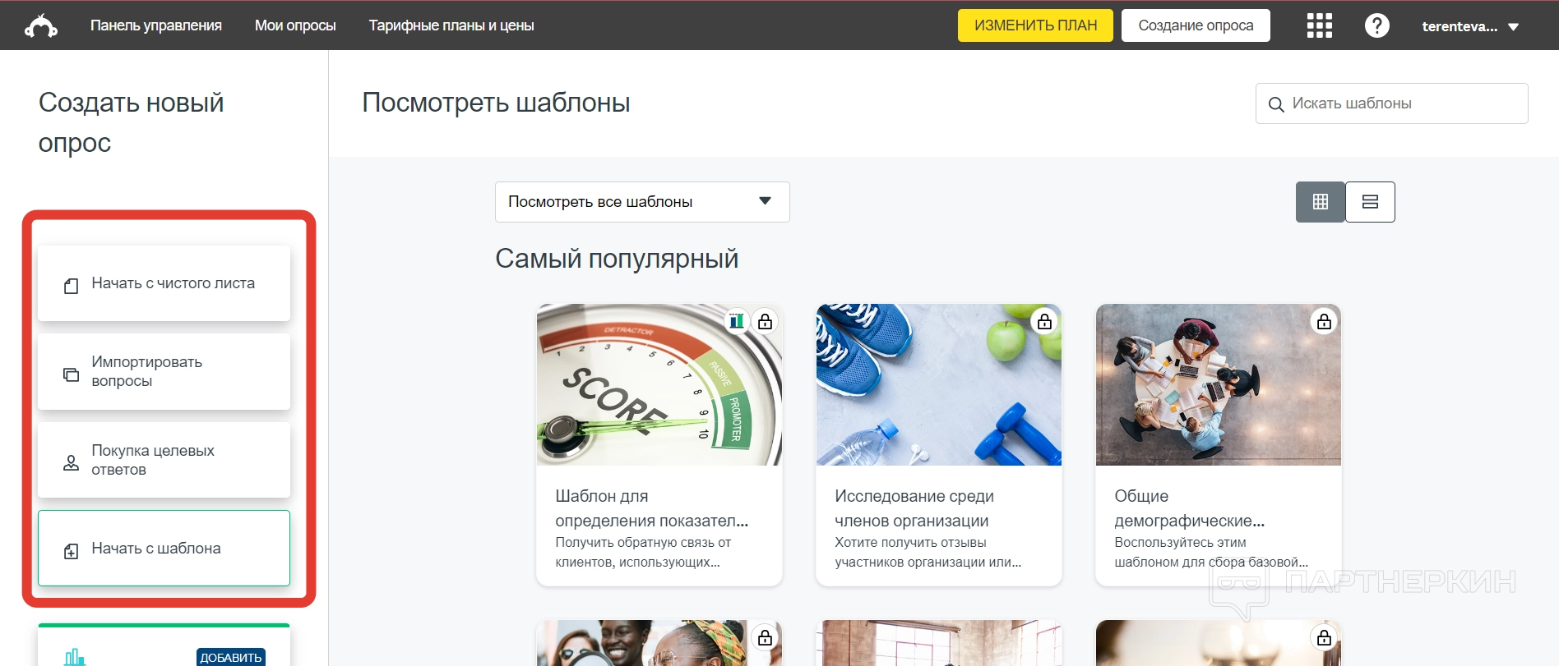The image size is (1559, 666).
Task: Go to Панель управления in top navigation
Action: [156, 25]
